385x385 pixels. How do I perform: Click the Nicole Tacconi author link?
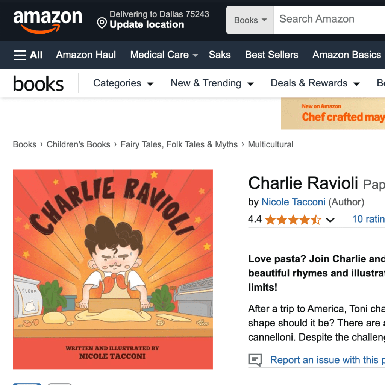pyautogui.click(x=293, y=202)
